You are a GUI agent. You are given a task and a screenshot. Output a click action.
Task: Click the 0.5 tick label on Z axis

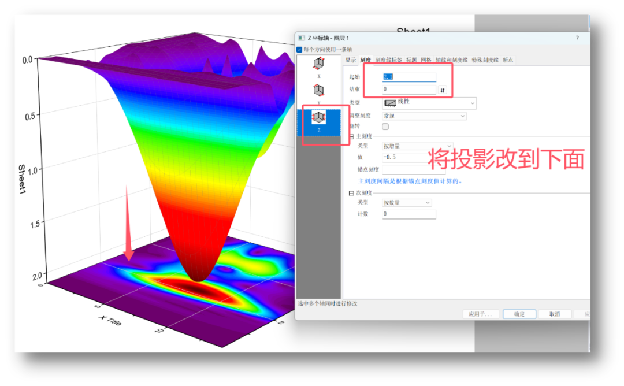coord(30,117)
